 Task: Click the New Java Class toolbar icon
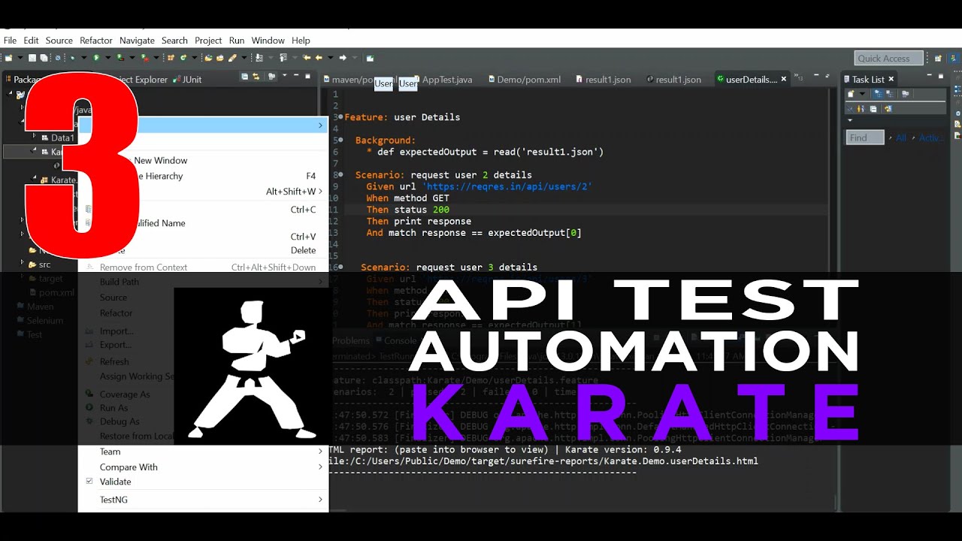183,58
